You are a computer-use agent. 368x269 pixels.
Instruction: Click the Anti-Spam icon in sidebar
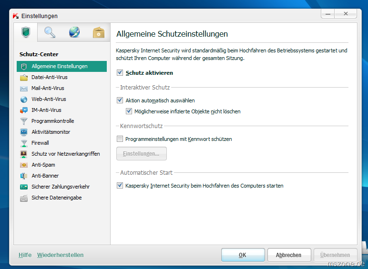pyautogui.click(x=24, y=165)
